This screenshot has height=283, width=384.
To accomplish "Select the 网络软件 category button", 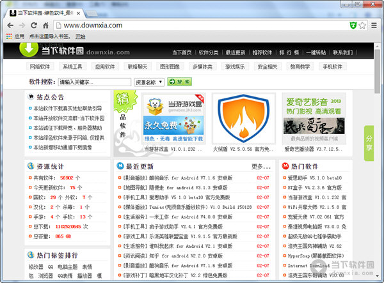I will (40, 66).
